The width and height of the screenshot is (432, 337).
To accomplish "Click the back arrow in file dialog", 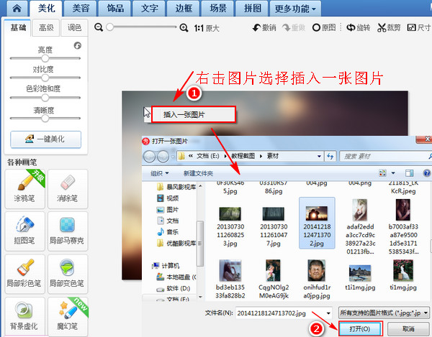I will tap(150, 157).
